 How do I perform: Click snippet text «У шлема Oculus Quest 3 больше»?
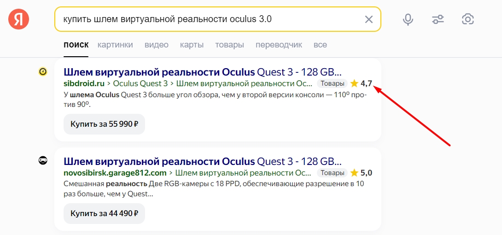[x=117, y=95]
